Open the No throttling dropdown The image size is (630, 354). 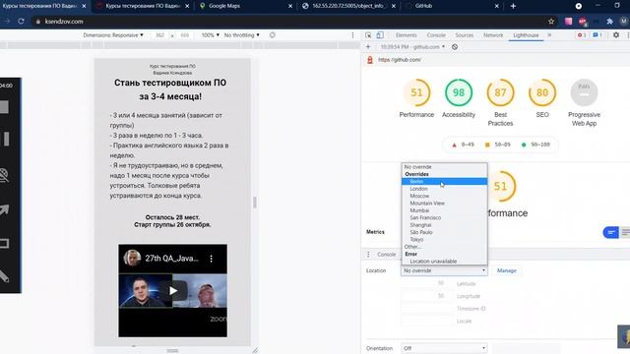pos(241,35)
